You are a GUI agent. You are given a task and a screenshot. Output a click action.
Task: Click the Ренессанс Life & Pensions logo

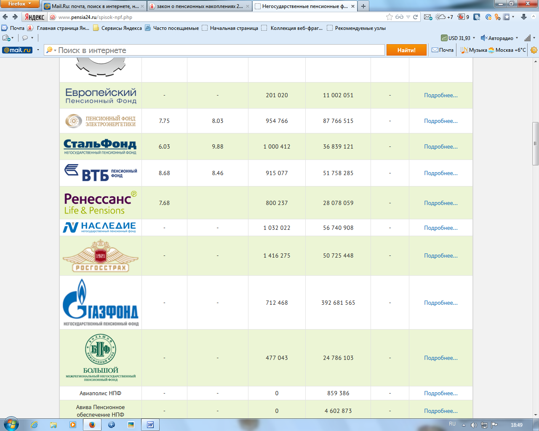pyautogui.click(x=101, y=203)
